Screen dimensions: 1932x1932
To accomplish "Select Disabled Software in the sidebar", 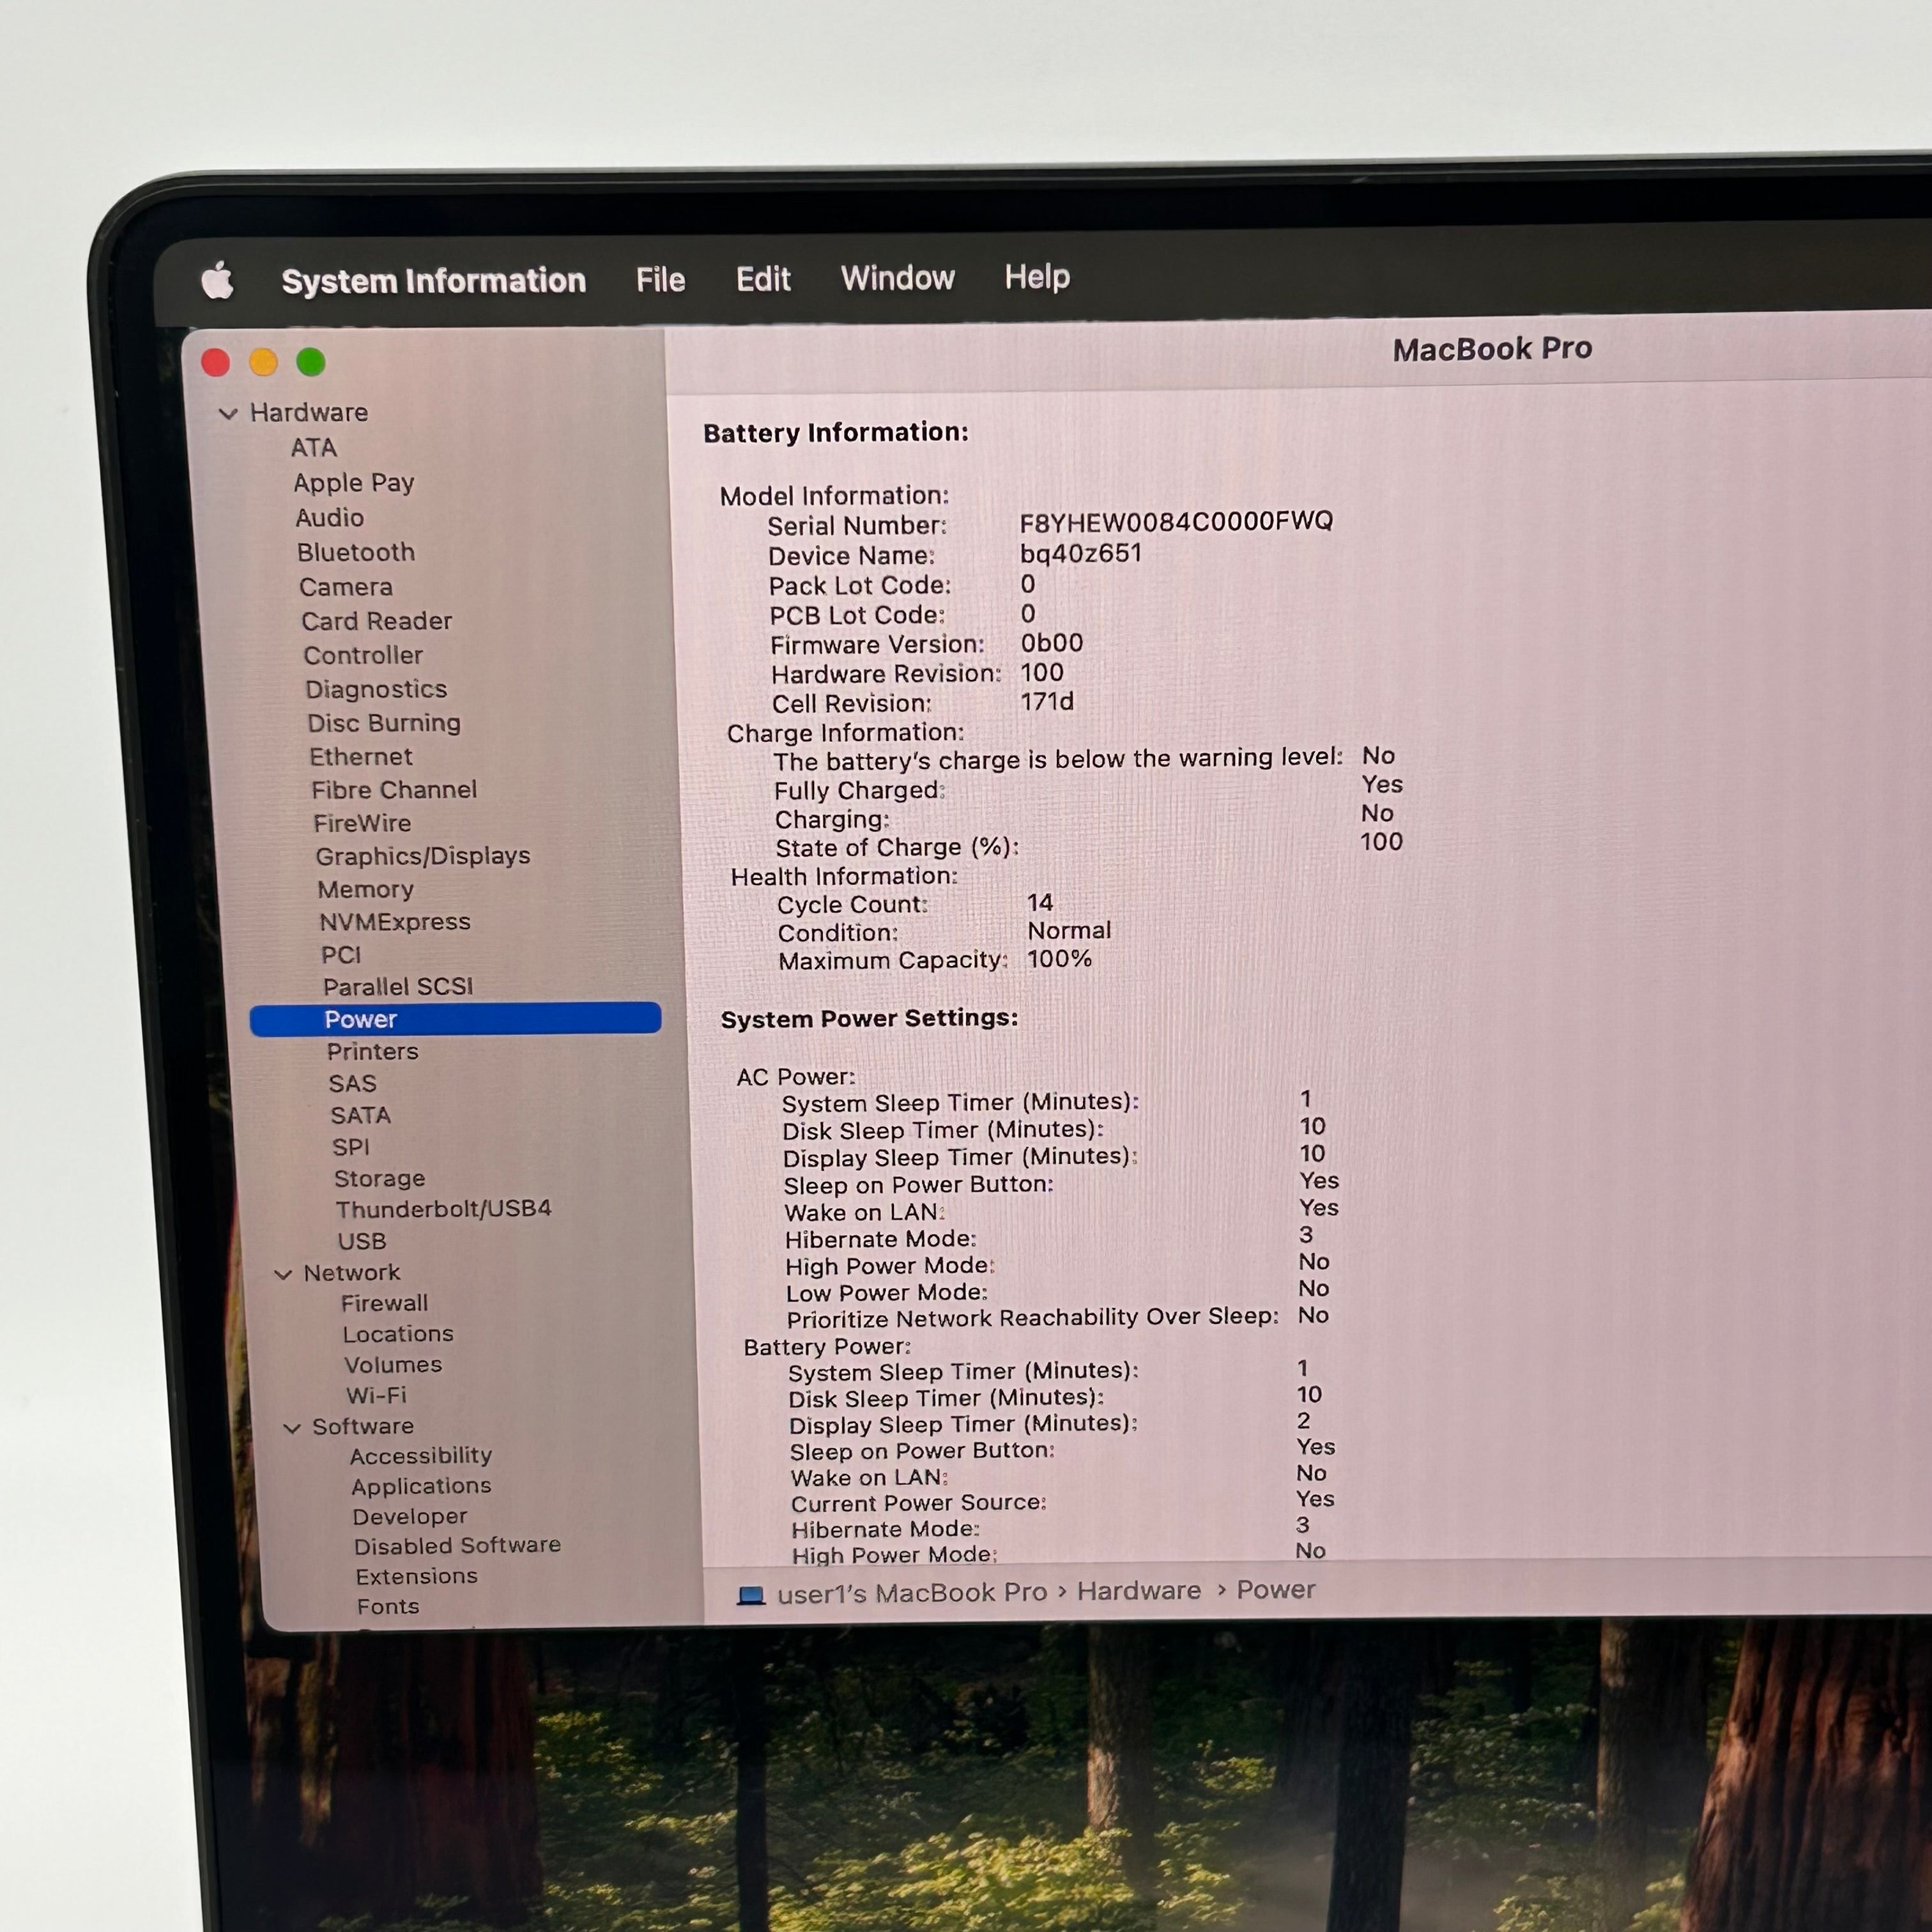I will [x=457, y=1546].
